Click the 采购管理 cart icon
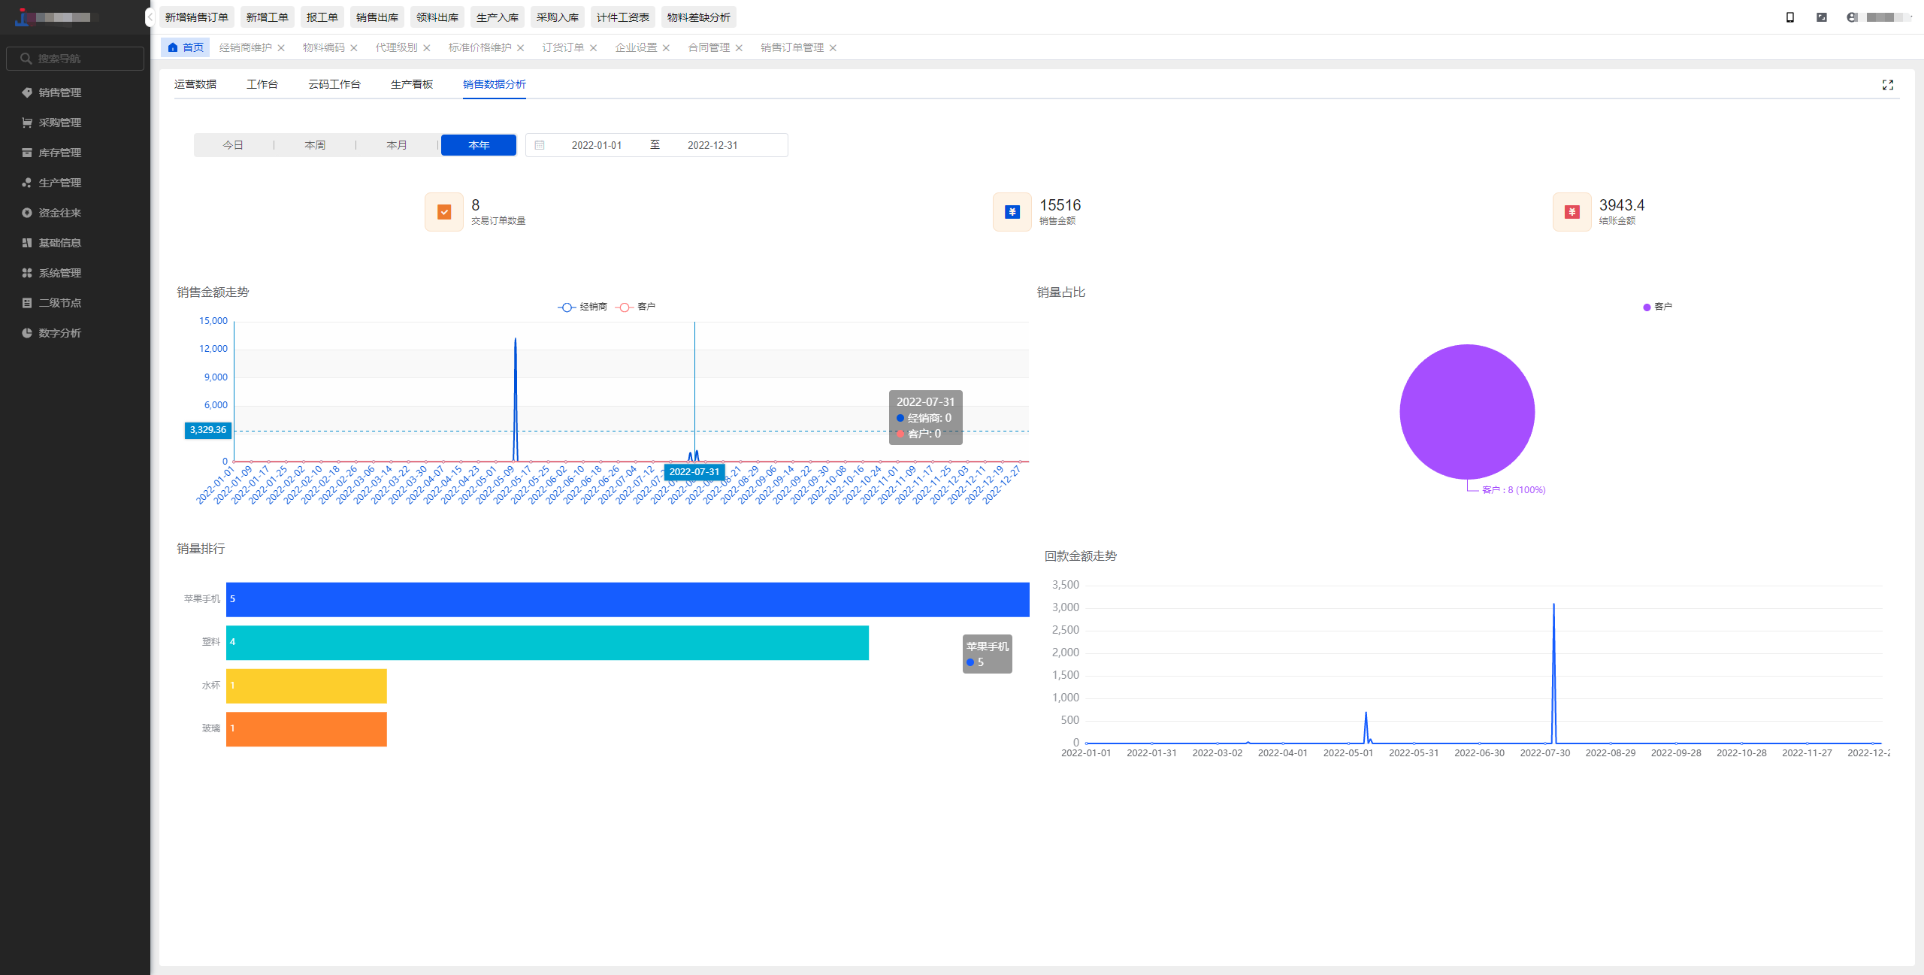This screenshot has height=975, width=1924. coord(27,123)
